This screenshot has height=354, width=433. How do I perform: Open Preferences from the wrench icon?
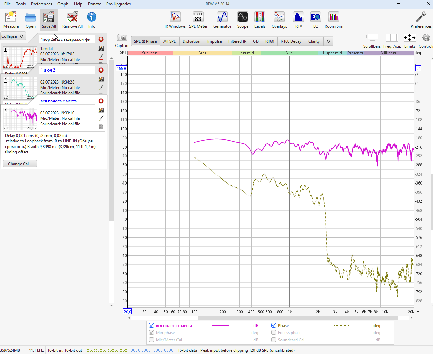point(421,20)
